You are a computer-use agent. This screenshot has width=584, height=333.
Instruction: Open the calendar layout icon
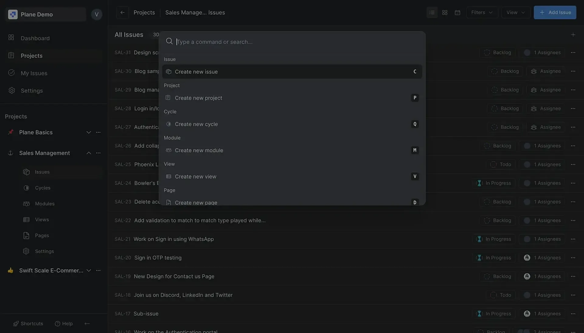(x=457, y=12)
